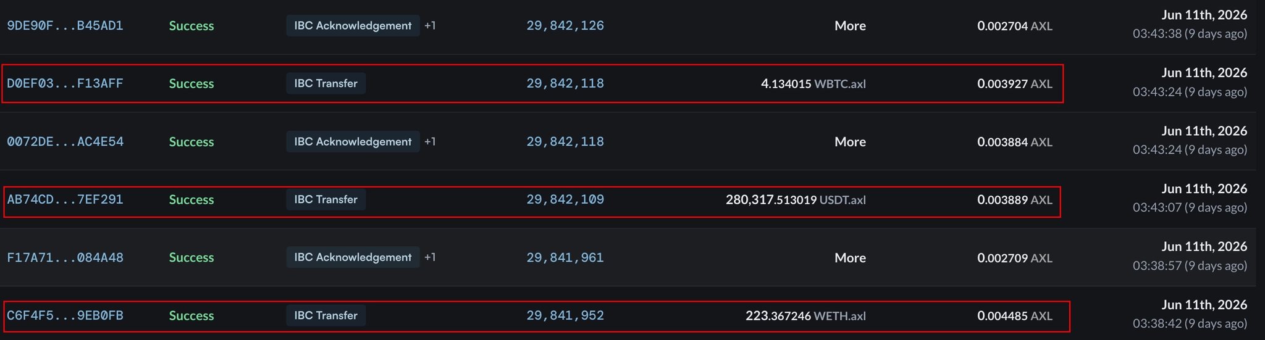Viewport: 1265px width, 340px height.
Task: Open transaction hash 9DE90F...B45AD1
Action: point(65,26)
